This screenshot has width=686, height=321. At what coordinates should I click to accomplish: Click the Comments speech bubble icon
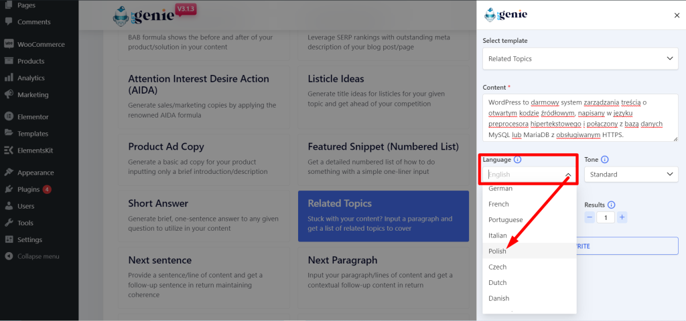[x=8, y=22]
